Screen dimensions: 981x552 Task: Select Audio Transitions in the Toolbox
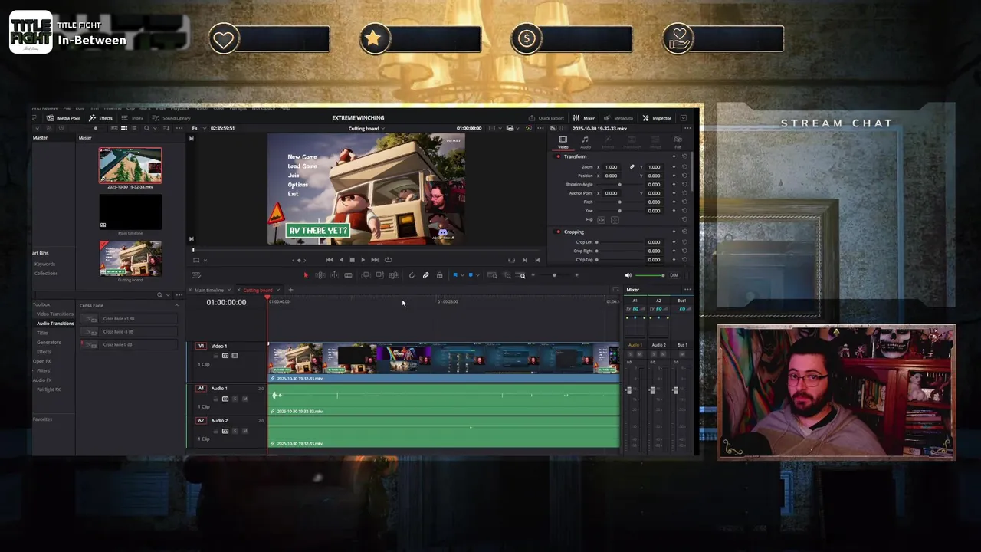coord(55,324)
